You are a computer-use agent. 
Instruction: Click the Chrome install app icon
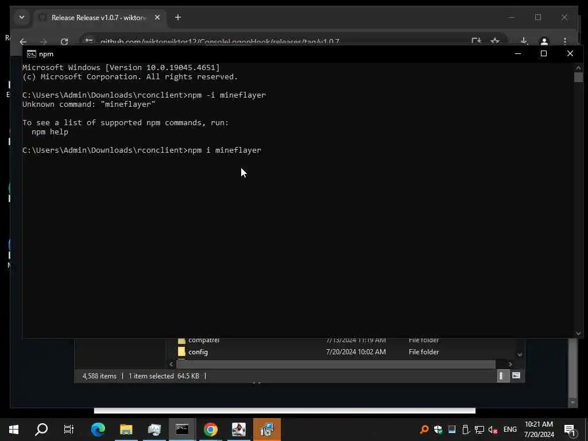(476, 41)
